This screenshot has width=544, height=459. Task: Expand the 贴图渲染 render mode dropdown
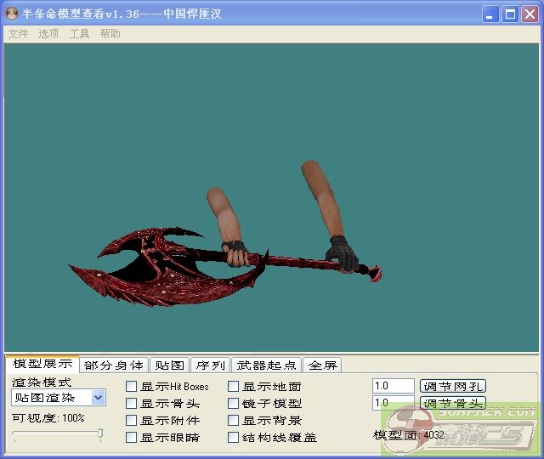click(x=98, y=398)
